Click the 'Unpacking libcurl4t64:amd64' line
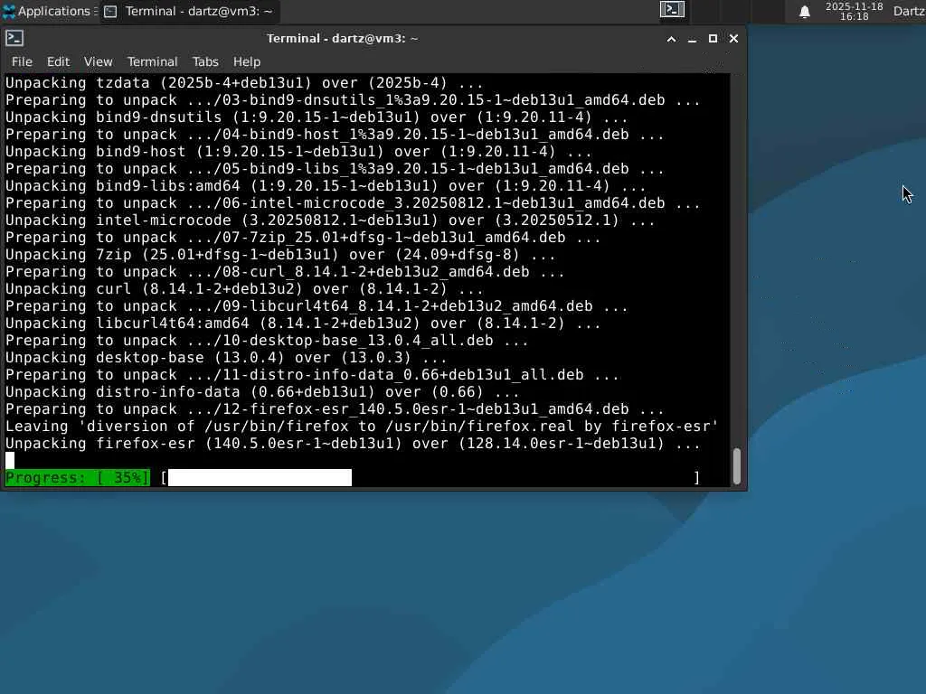This screenshot has height=694, width=926. click(x=303, y=323)
